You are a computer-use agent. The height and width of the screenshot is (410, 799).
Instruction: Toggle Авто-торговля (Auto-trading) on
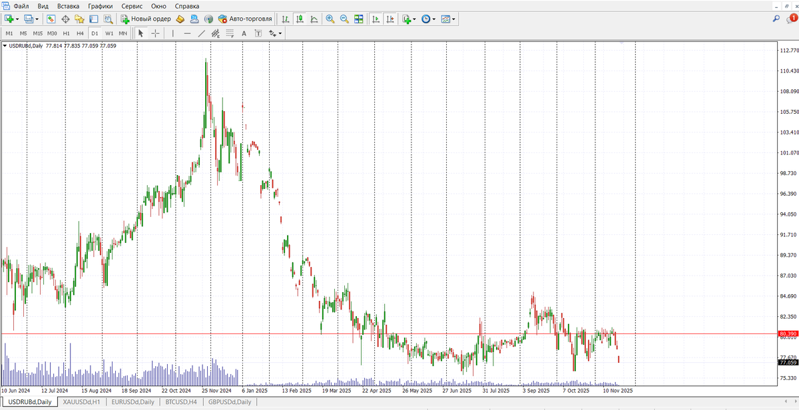(245, 19)
